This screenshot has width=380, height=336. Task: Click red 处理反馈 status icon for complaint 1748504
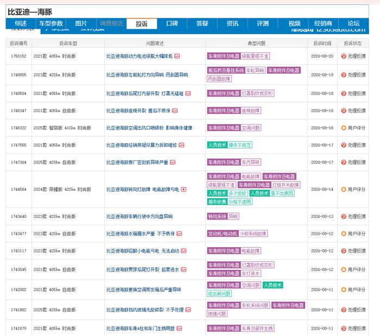coord(344,93)
